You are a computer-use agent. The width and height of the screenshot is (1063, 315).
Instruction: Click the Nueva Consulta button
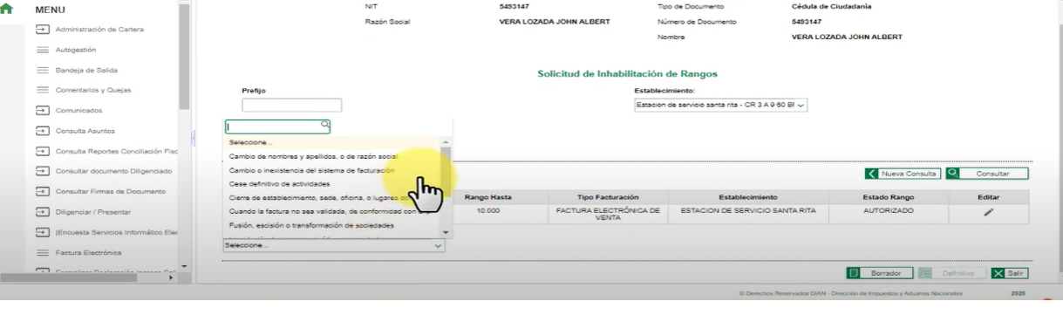click(903, 174)
